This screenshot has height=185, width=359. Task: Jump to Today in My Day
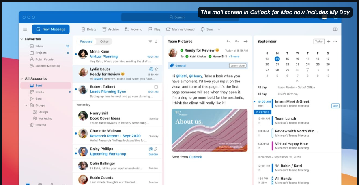pyautogui.click(x=319, y=42)
